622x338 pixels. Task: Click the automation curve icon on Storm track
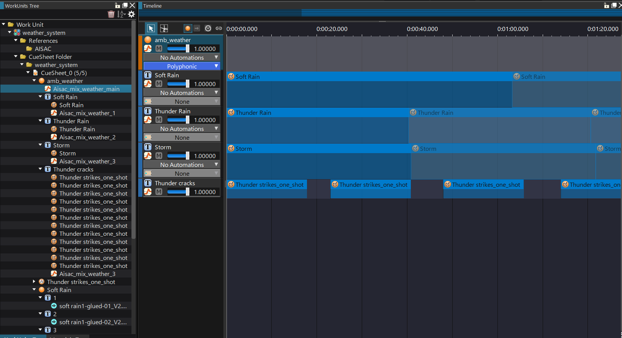pyautogui.click(x=148, y=156)
